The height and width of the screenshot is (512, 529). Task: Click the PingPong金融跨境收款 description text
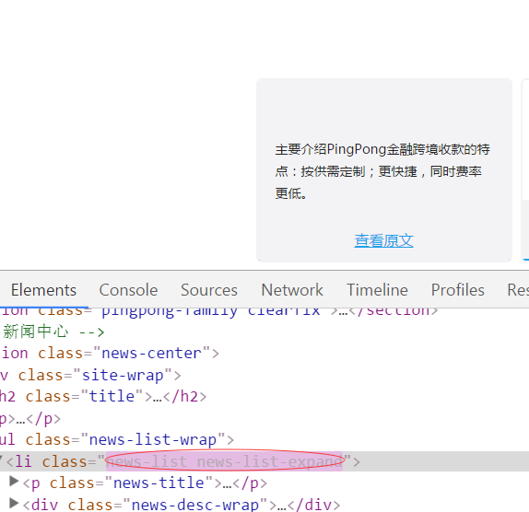coord(382,171)
